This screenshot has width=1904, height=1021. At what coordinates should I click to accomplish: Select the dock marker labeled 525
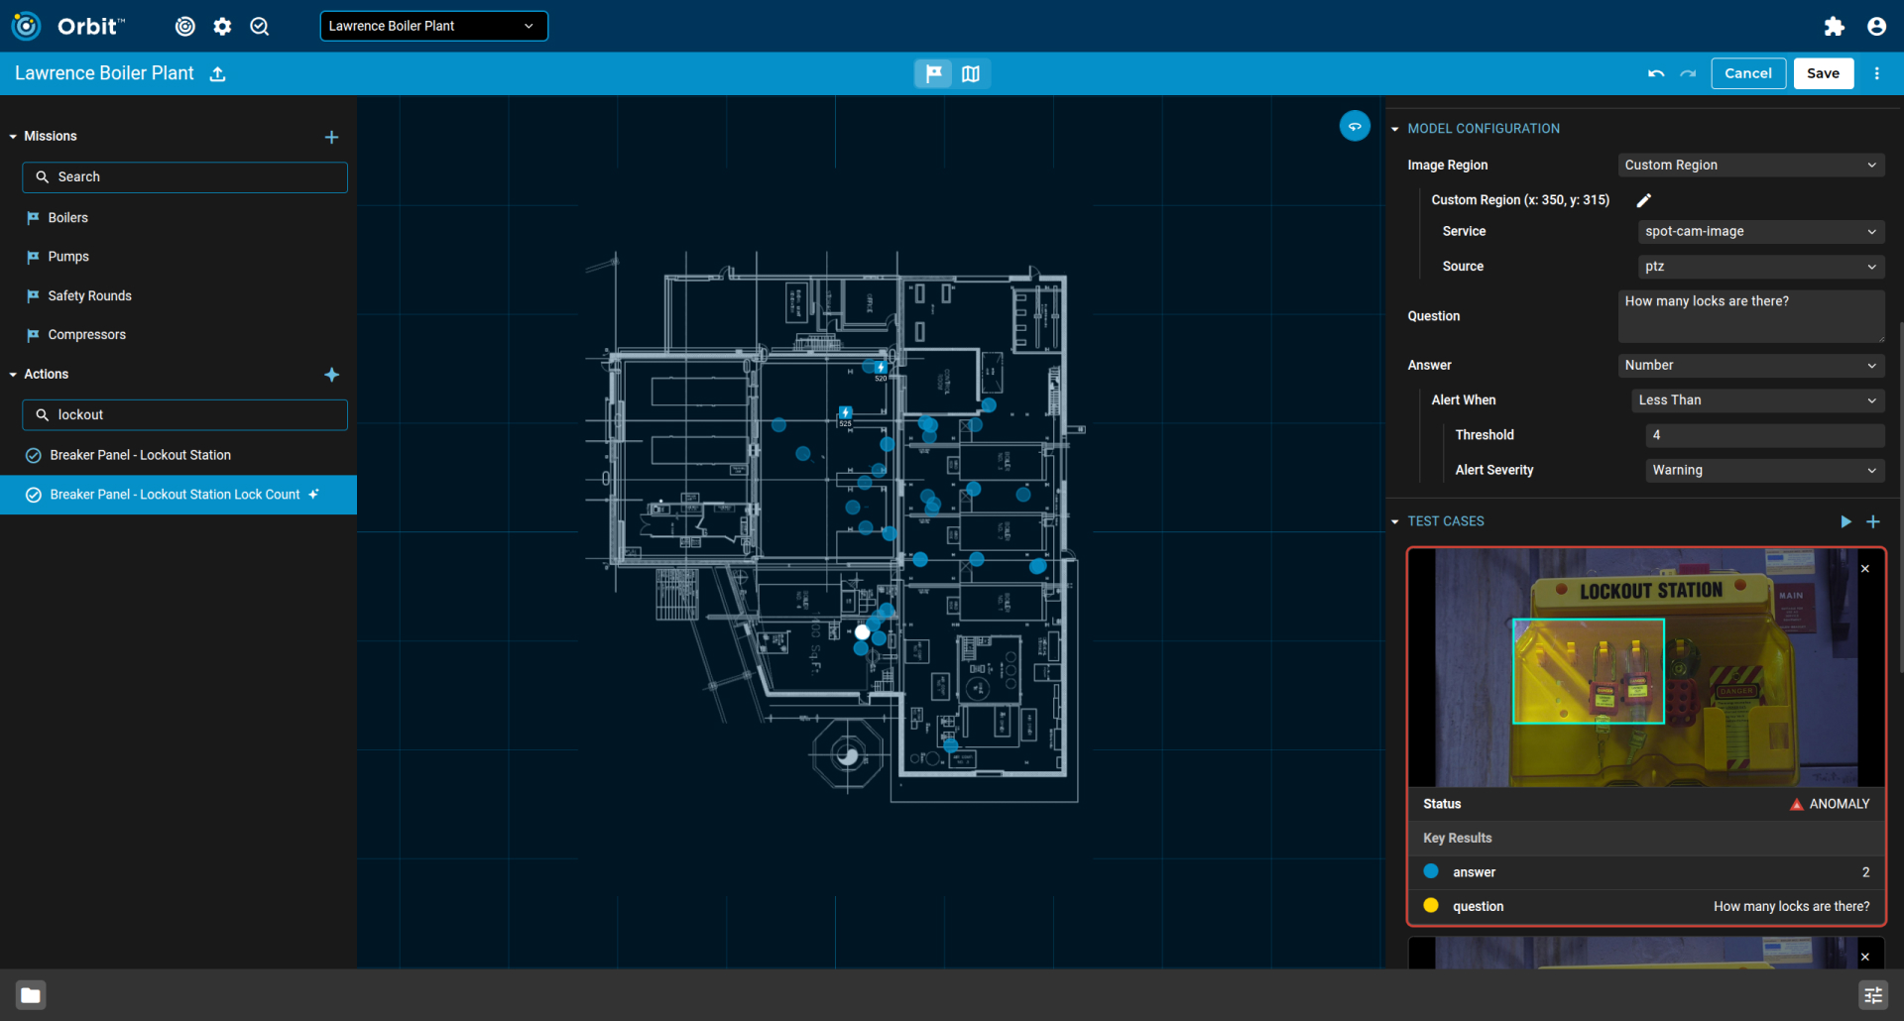tap(845, 412)
